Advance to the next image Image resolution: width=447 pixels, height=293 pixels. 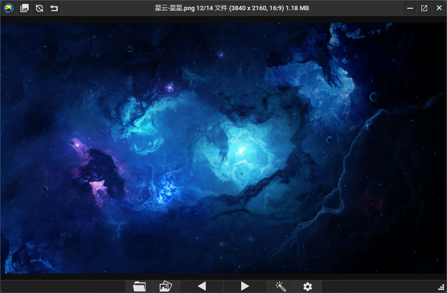[x=245, y=286]
